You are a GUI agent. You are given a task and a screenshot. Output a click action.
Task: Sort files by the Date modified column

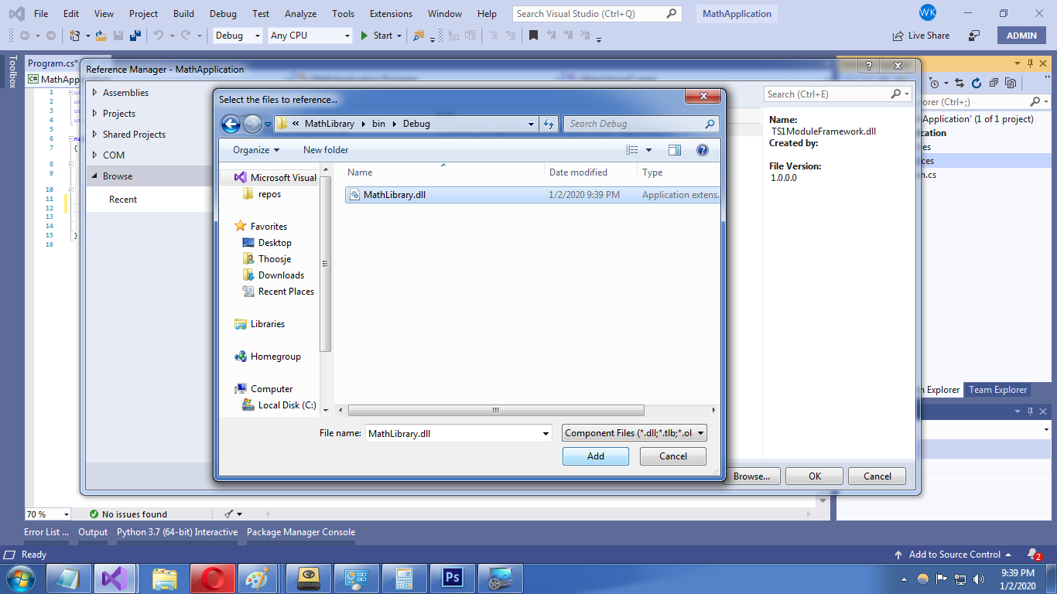pyautogui.click(x=578, y=172)
